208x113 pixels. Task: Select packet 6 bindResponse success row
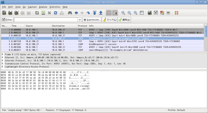click(x=102, y=44)
